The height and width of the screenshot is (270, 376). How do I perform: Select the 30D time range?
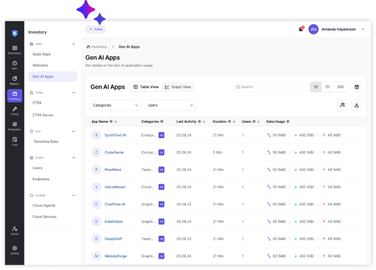pyautogui.click(x=340, y=87)
